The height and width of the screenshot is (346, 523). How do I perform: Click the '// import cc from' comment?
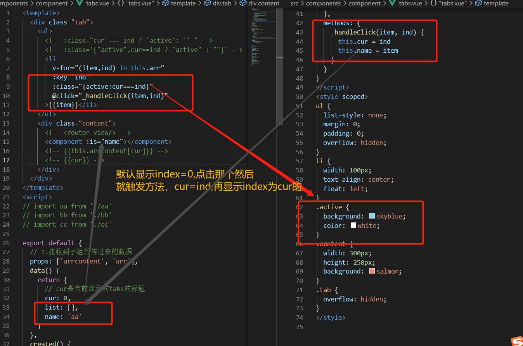pyautogui.click(x=67, y=224)
